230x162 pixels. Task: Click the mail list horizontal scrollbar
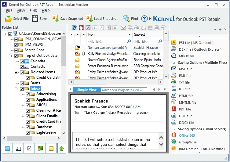click(89, 82)
